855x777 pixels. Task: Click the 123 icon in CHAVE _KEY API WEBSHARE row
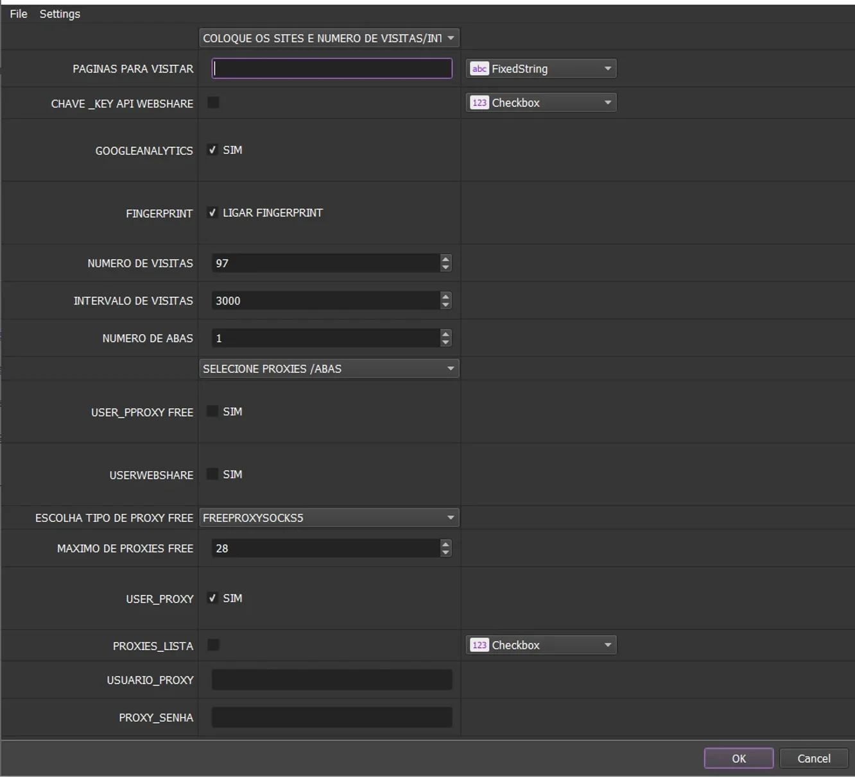click(x=479, y=103)
